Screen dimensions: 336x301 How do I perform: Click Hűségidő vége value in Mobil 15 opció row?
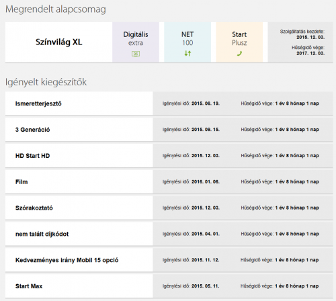coord(297,260)
